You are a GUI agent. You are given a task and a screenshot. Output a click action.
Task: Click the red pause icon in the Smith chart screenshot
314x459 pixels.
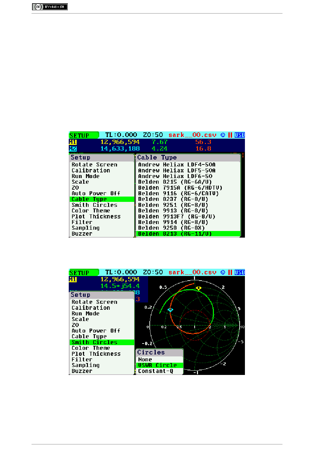tap(230, 272)
